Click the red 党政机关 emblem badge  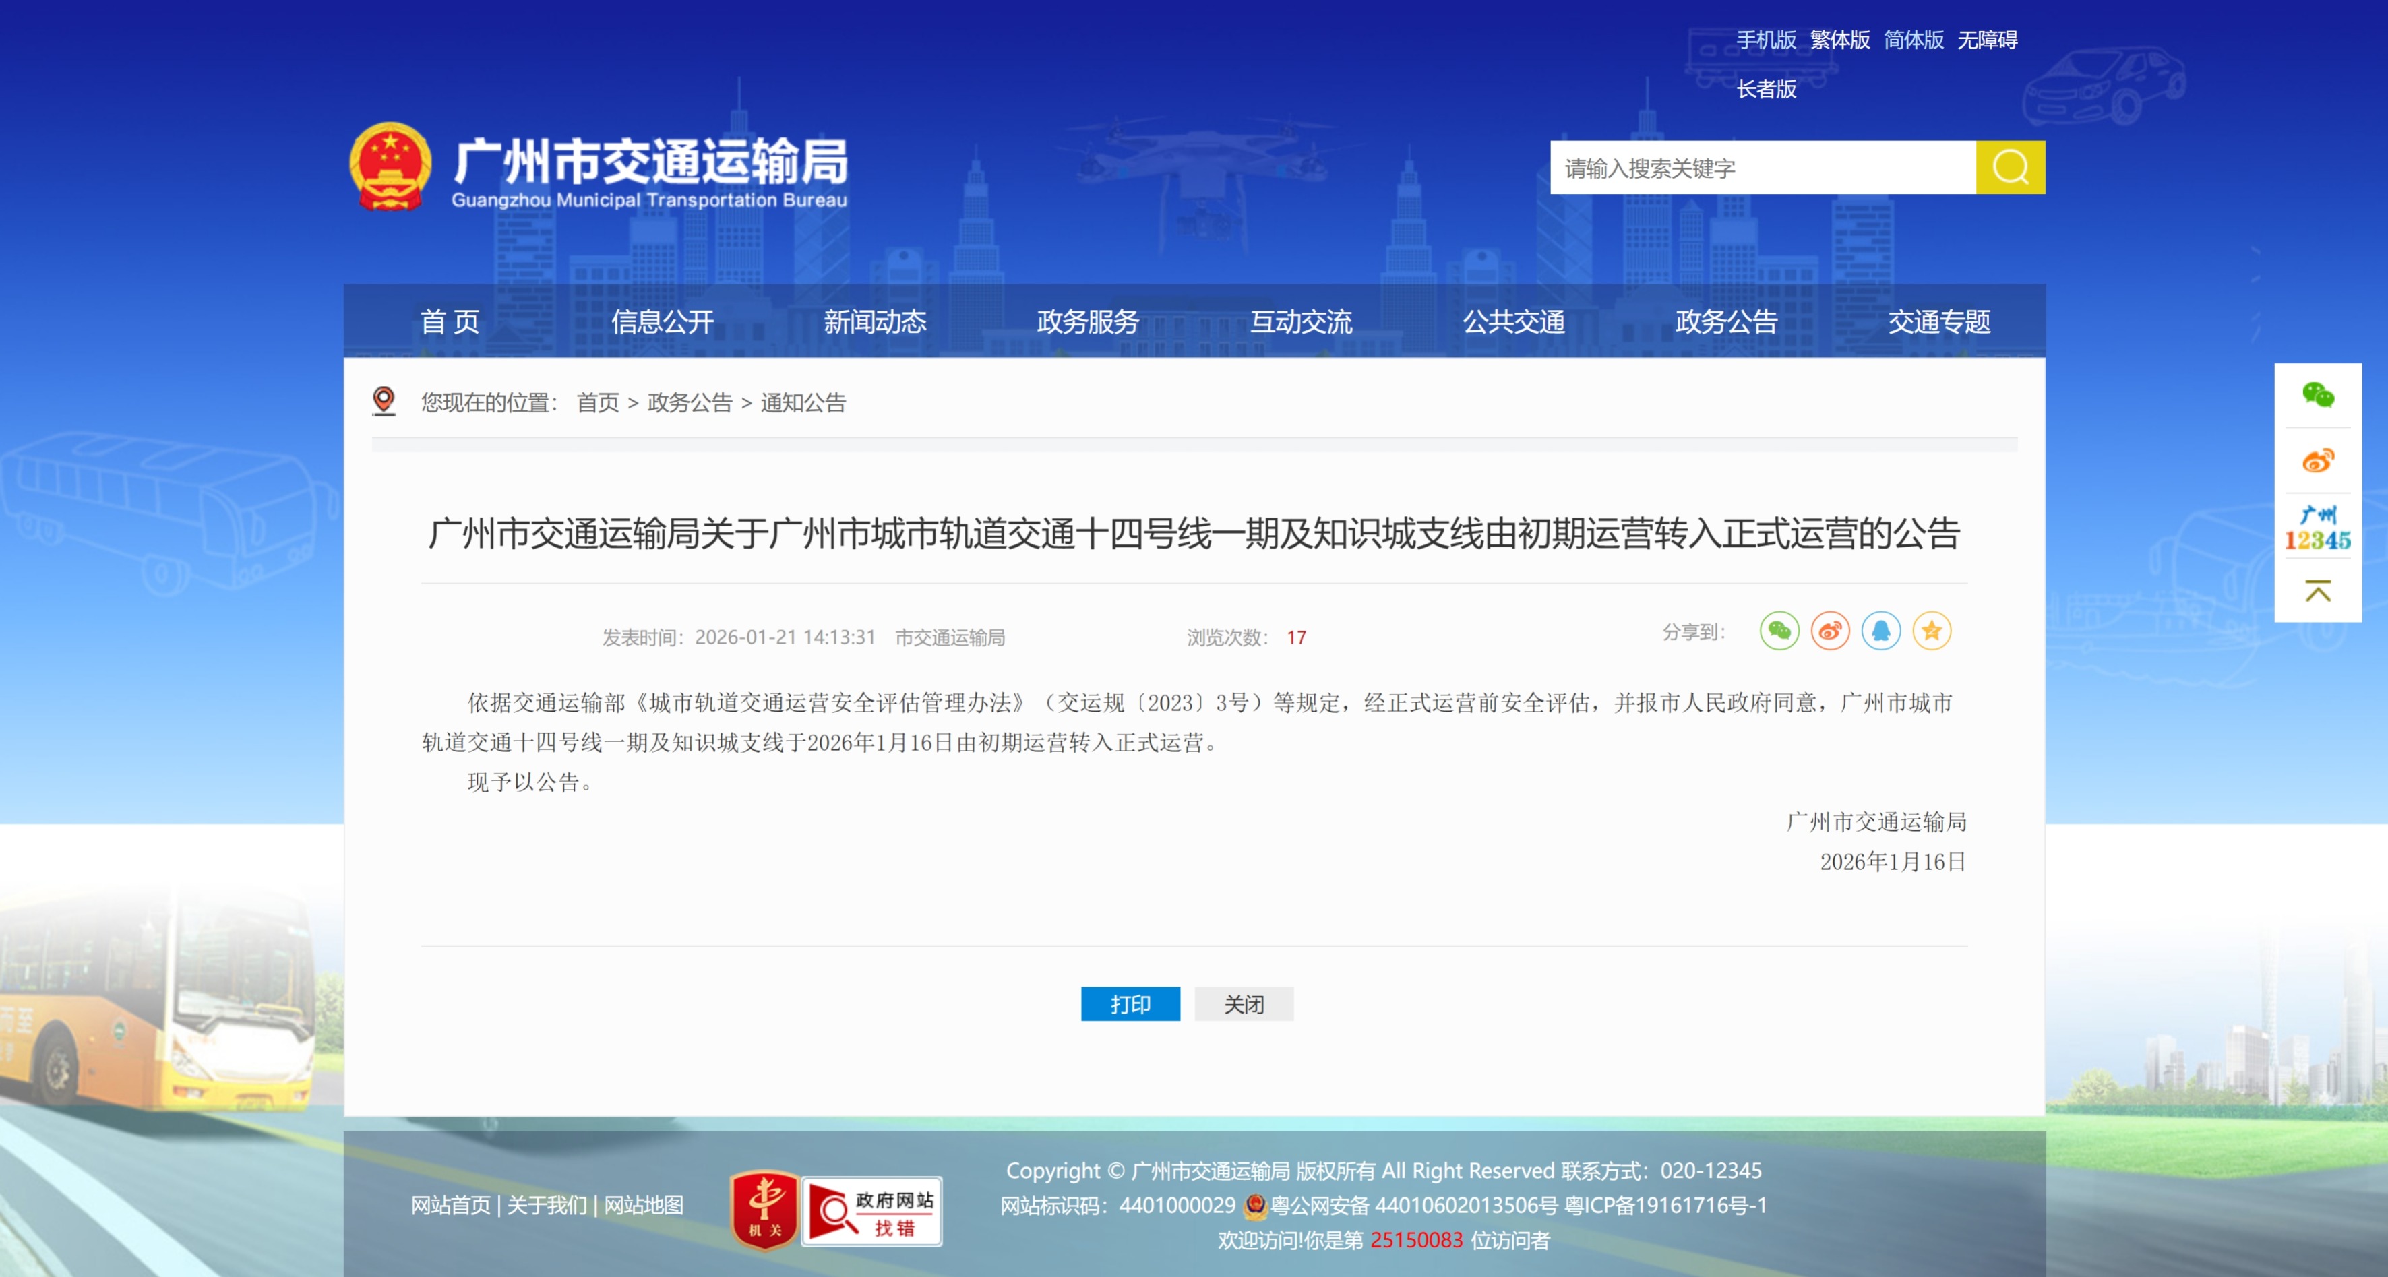pyautogui.click(x=766, y=1211)
